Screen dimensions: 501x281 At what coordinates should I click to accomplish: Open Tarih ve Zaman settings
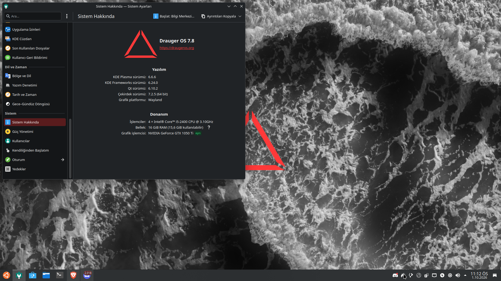click(x=35, y=95)
